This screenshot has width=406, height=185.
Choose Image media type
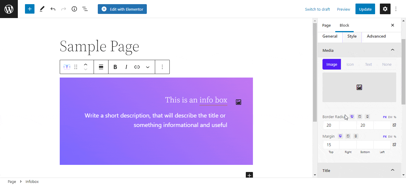pos(332,64)
